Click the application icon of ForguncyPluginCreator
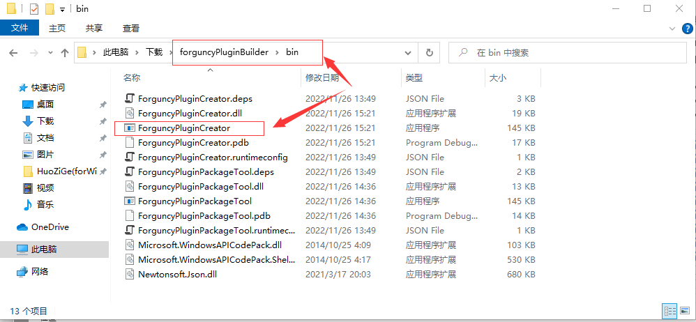 pos(130,128)
